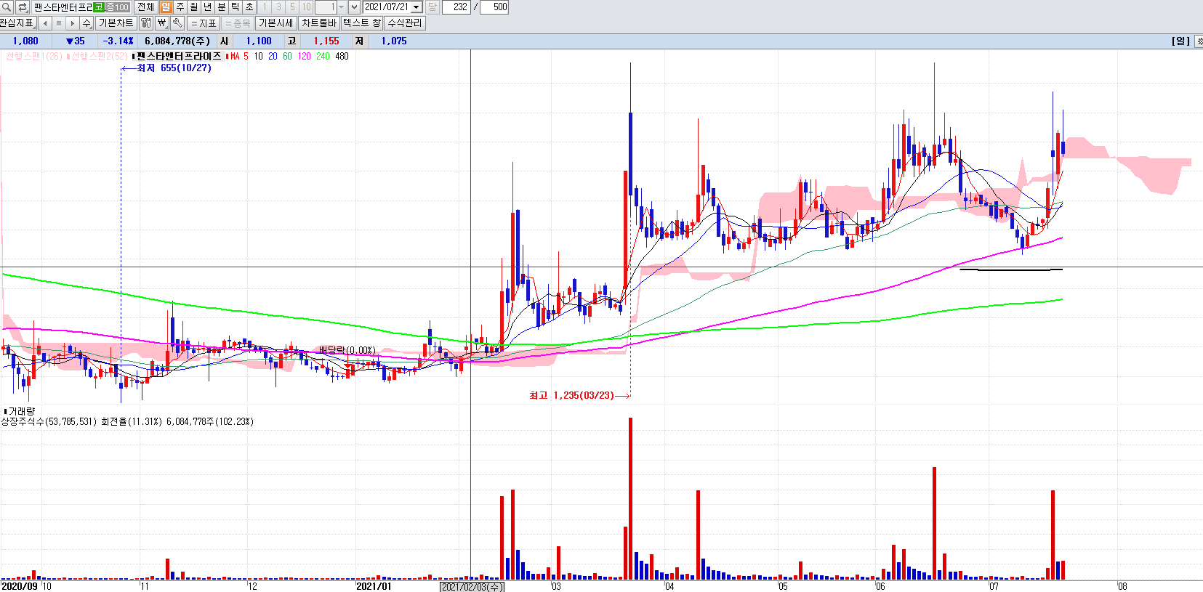Click the refresh arrows icon

coord(23,7)
